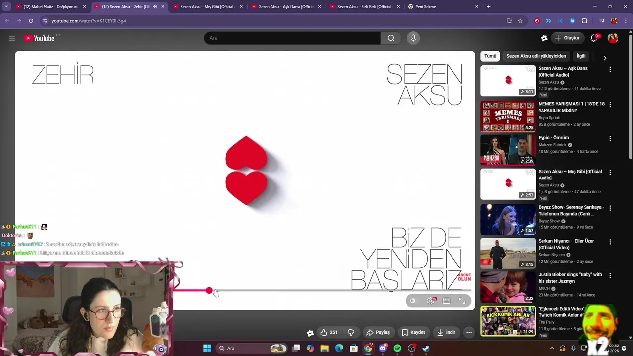The width and height of the screenshot is (633, 356).
Task: Mute the playing Zehir tab speaker icon
Action: pyautogui.click(x=155, y=7)
